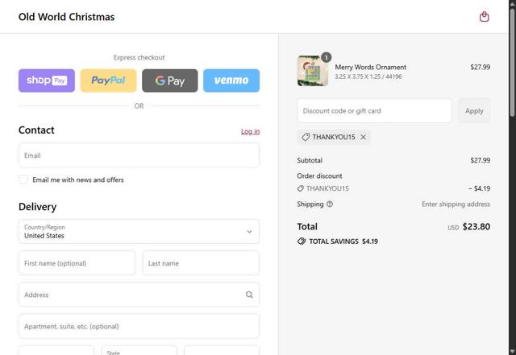This screenshot has height=355, width=516.
Task: Click the Express checkout heading
Action: 139,57
